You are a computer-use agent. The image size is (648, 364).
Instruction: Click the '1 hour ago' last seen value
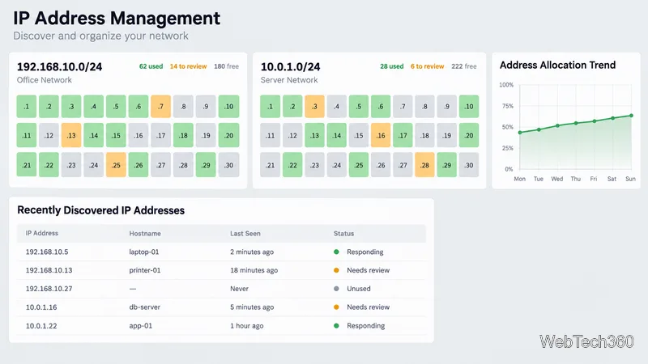pos(247,326)
